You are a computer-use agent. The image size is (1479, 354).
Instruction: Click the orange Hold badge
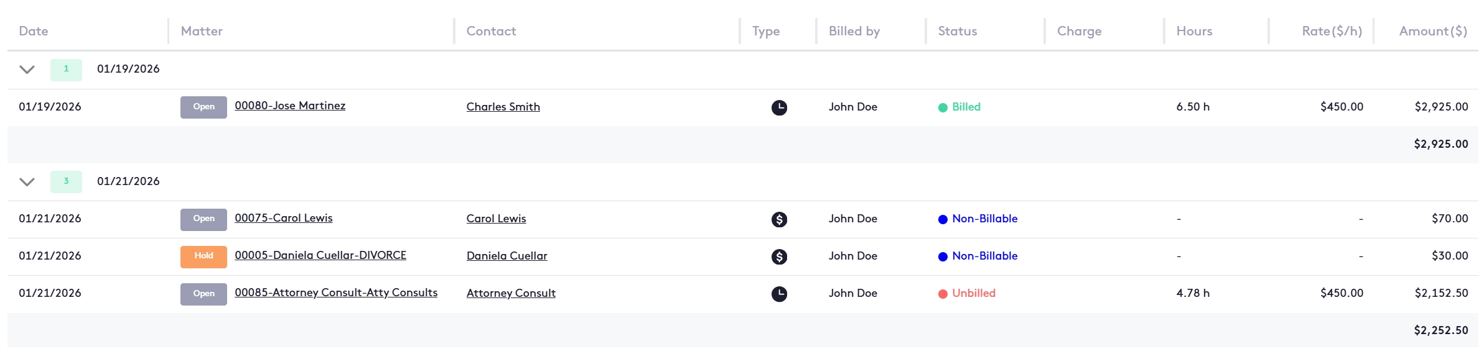[x=203, y=256]
